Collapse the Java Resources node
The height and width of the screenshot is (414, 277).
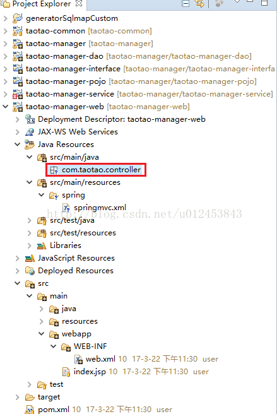18,145
